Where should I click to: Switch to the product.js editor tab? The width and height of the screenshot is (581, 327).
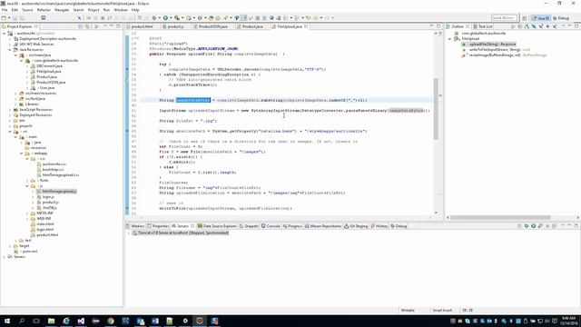[175, 26]
